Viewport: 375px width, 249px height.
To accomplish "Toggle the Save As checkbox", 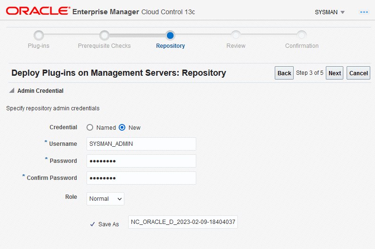I will [x=93, y=224].
